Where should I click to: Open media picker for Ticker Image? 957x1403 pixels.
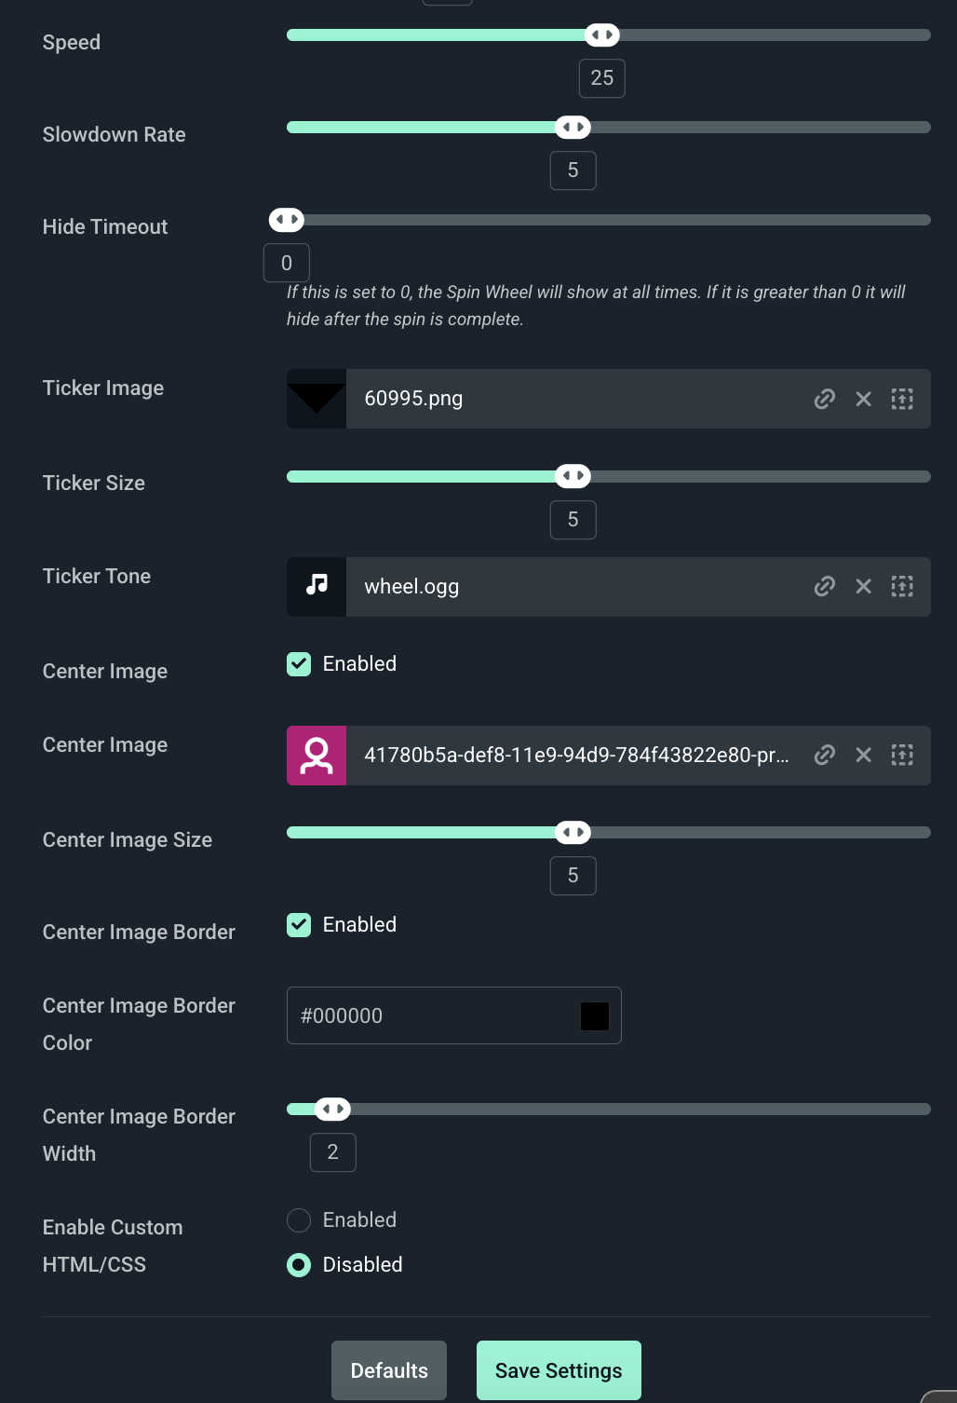(x=902, y=399)
